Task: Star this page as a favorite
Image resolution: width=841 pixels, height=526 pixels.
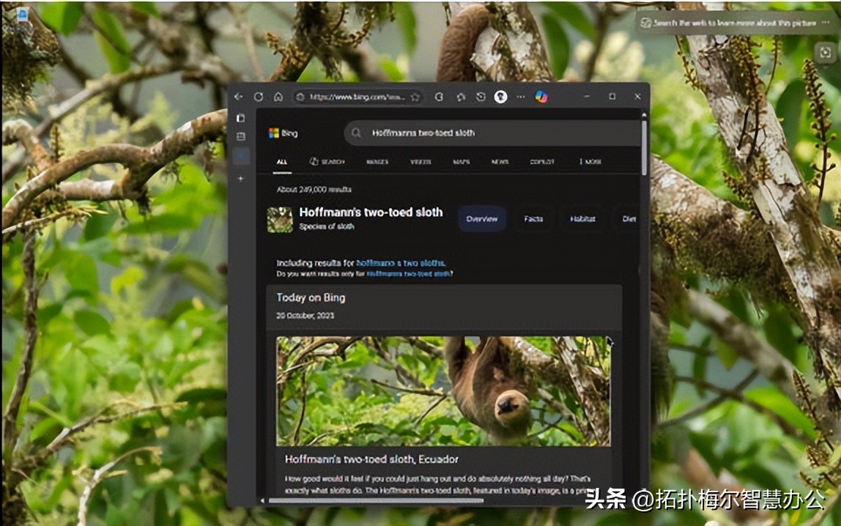Action: [415, 97]
